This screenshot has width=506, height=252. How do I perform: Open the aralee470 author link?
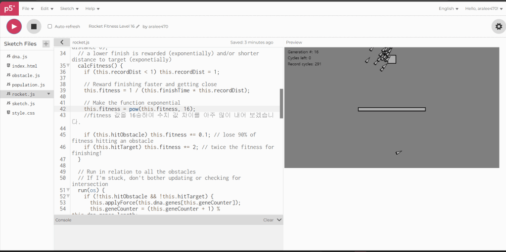click(158, 27)
